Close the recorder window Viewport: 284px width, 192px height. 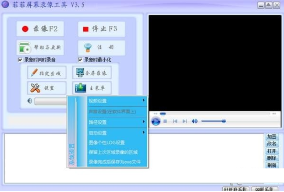[277, 5]
